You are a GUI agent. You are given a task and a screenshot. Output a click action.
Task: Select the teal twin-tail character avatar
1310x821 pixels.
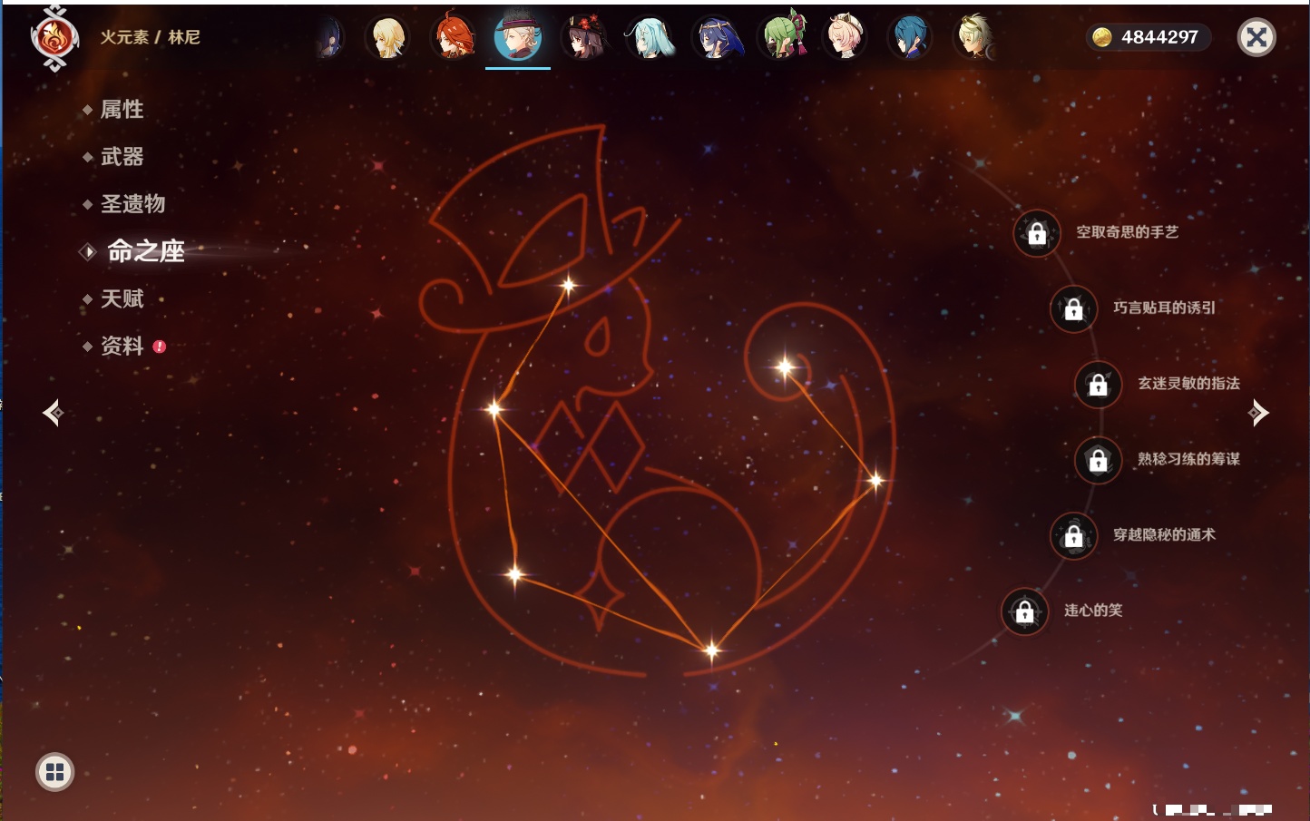pyautogui.click(x=649, y=38)
